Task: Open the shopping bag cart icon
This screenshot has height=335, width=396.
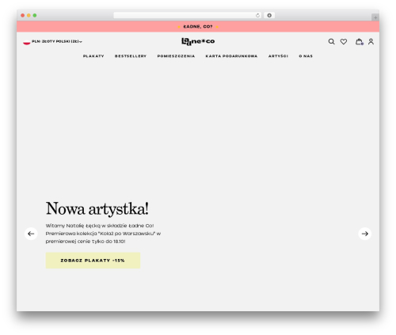Action: coord(359,41)
